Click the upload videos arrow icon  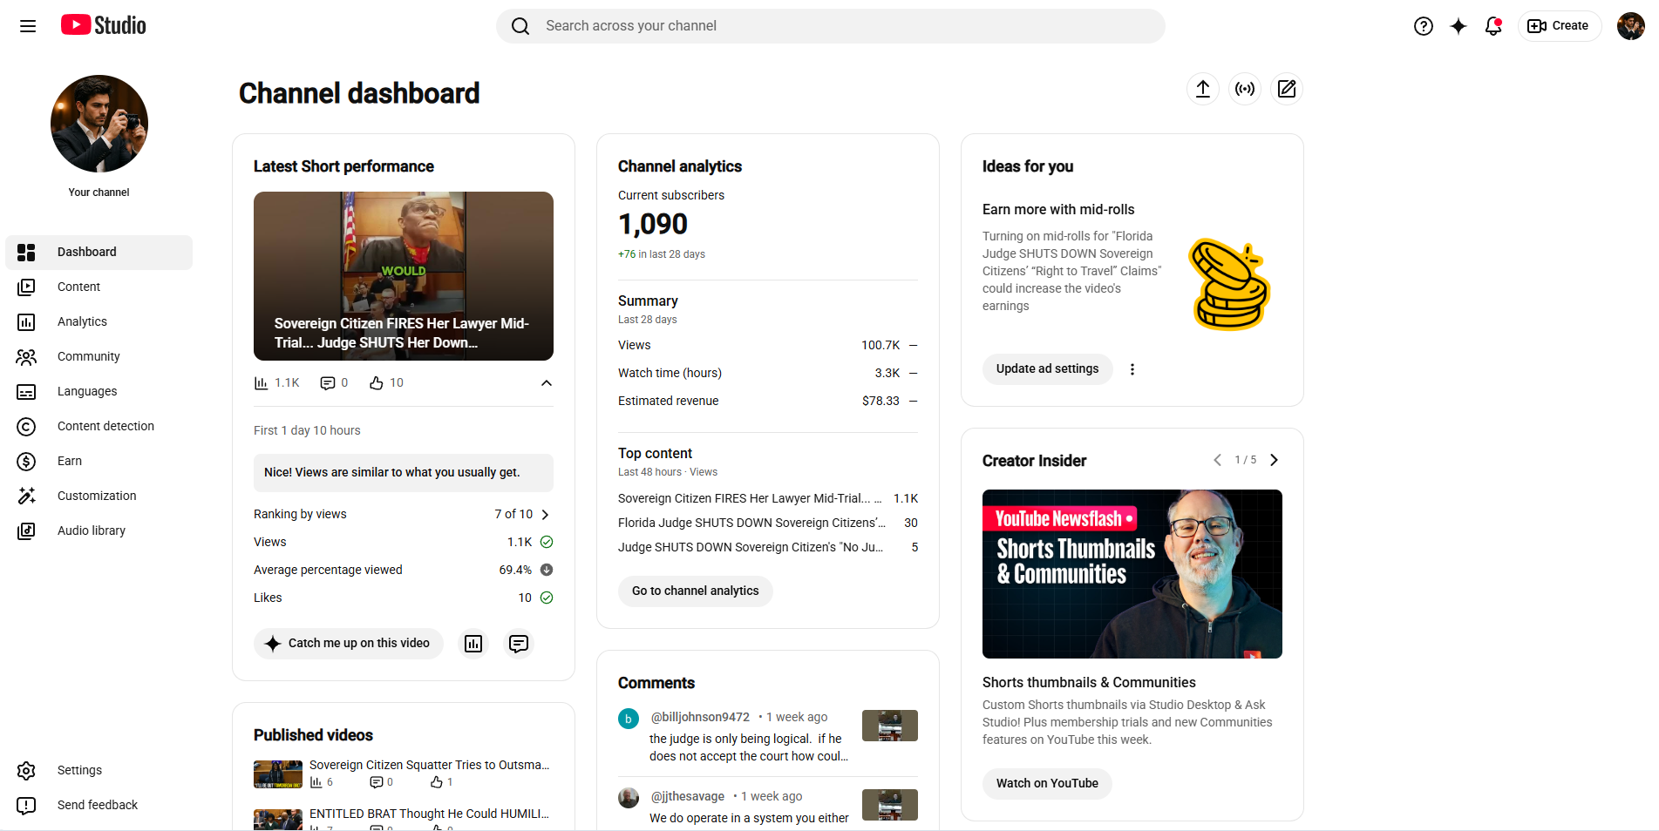click(x=1203, y=89)
